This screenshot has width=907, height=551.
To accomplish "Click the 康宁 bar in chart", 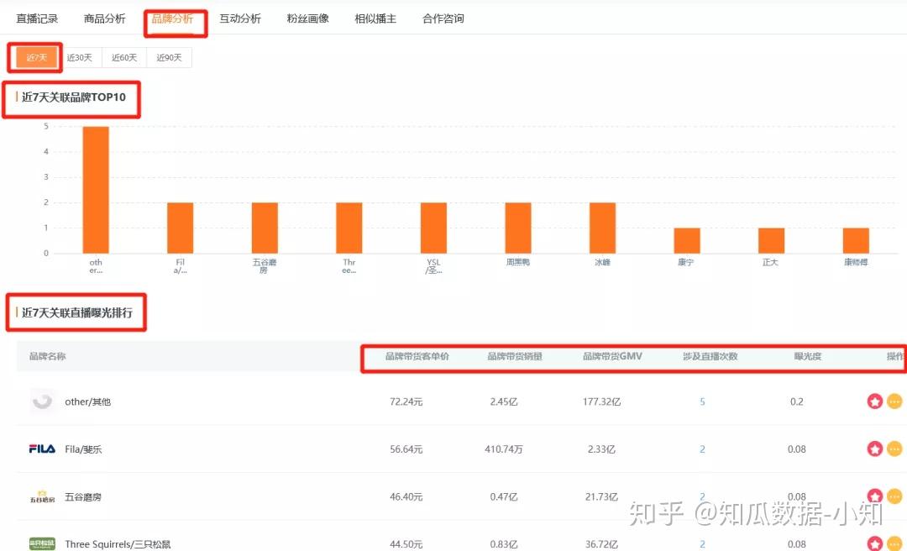I will click(687, 241).
